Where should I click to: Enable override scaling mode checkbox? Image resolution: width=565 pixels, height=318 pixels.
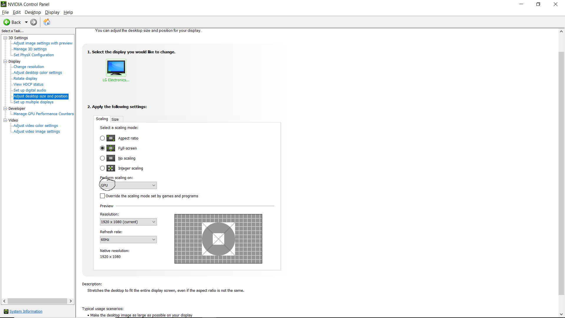[x=102, y=196]
